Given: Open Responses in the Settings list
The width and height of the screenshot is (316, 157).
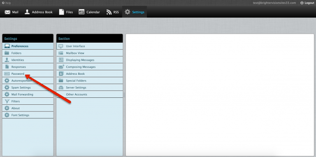Looking at the screenshot, I should [x=28, y=67].
